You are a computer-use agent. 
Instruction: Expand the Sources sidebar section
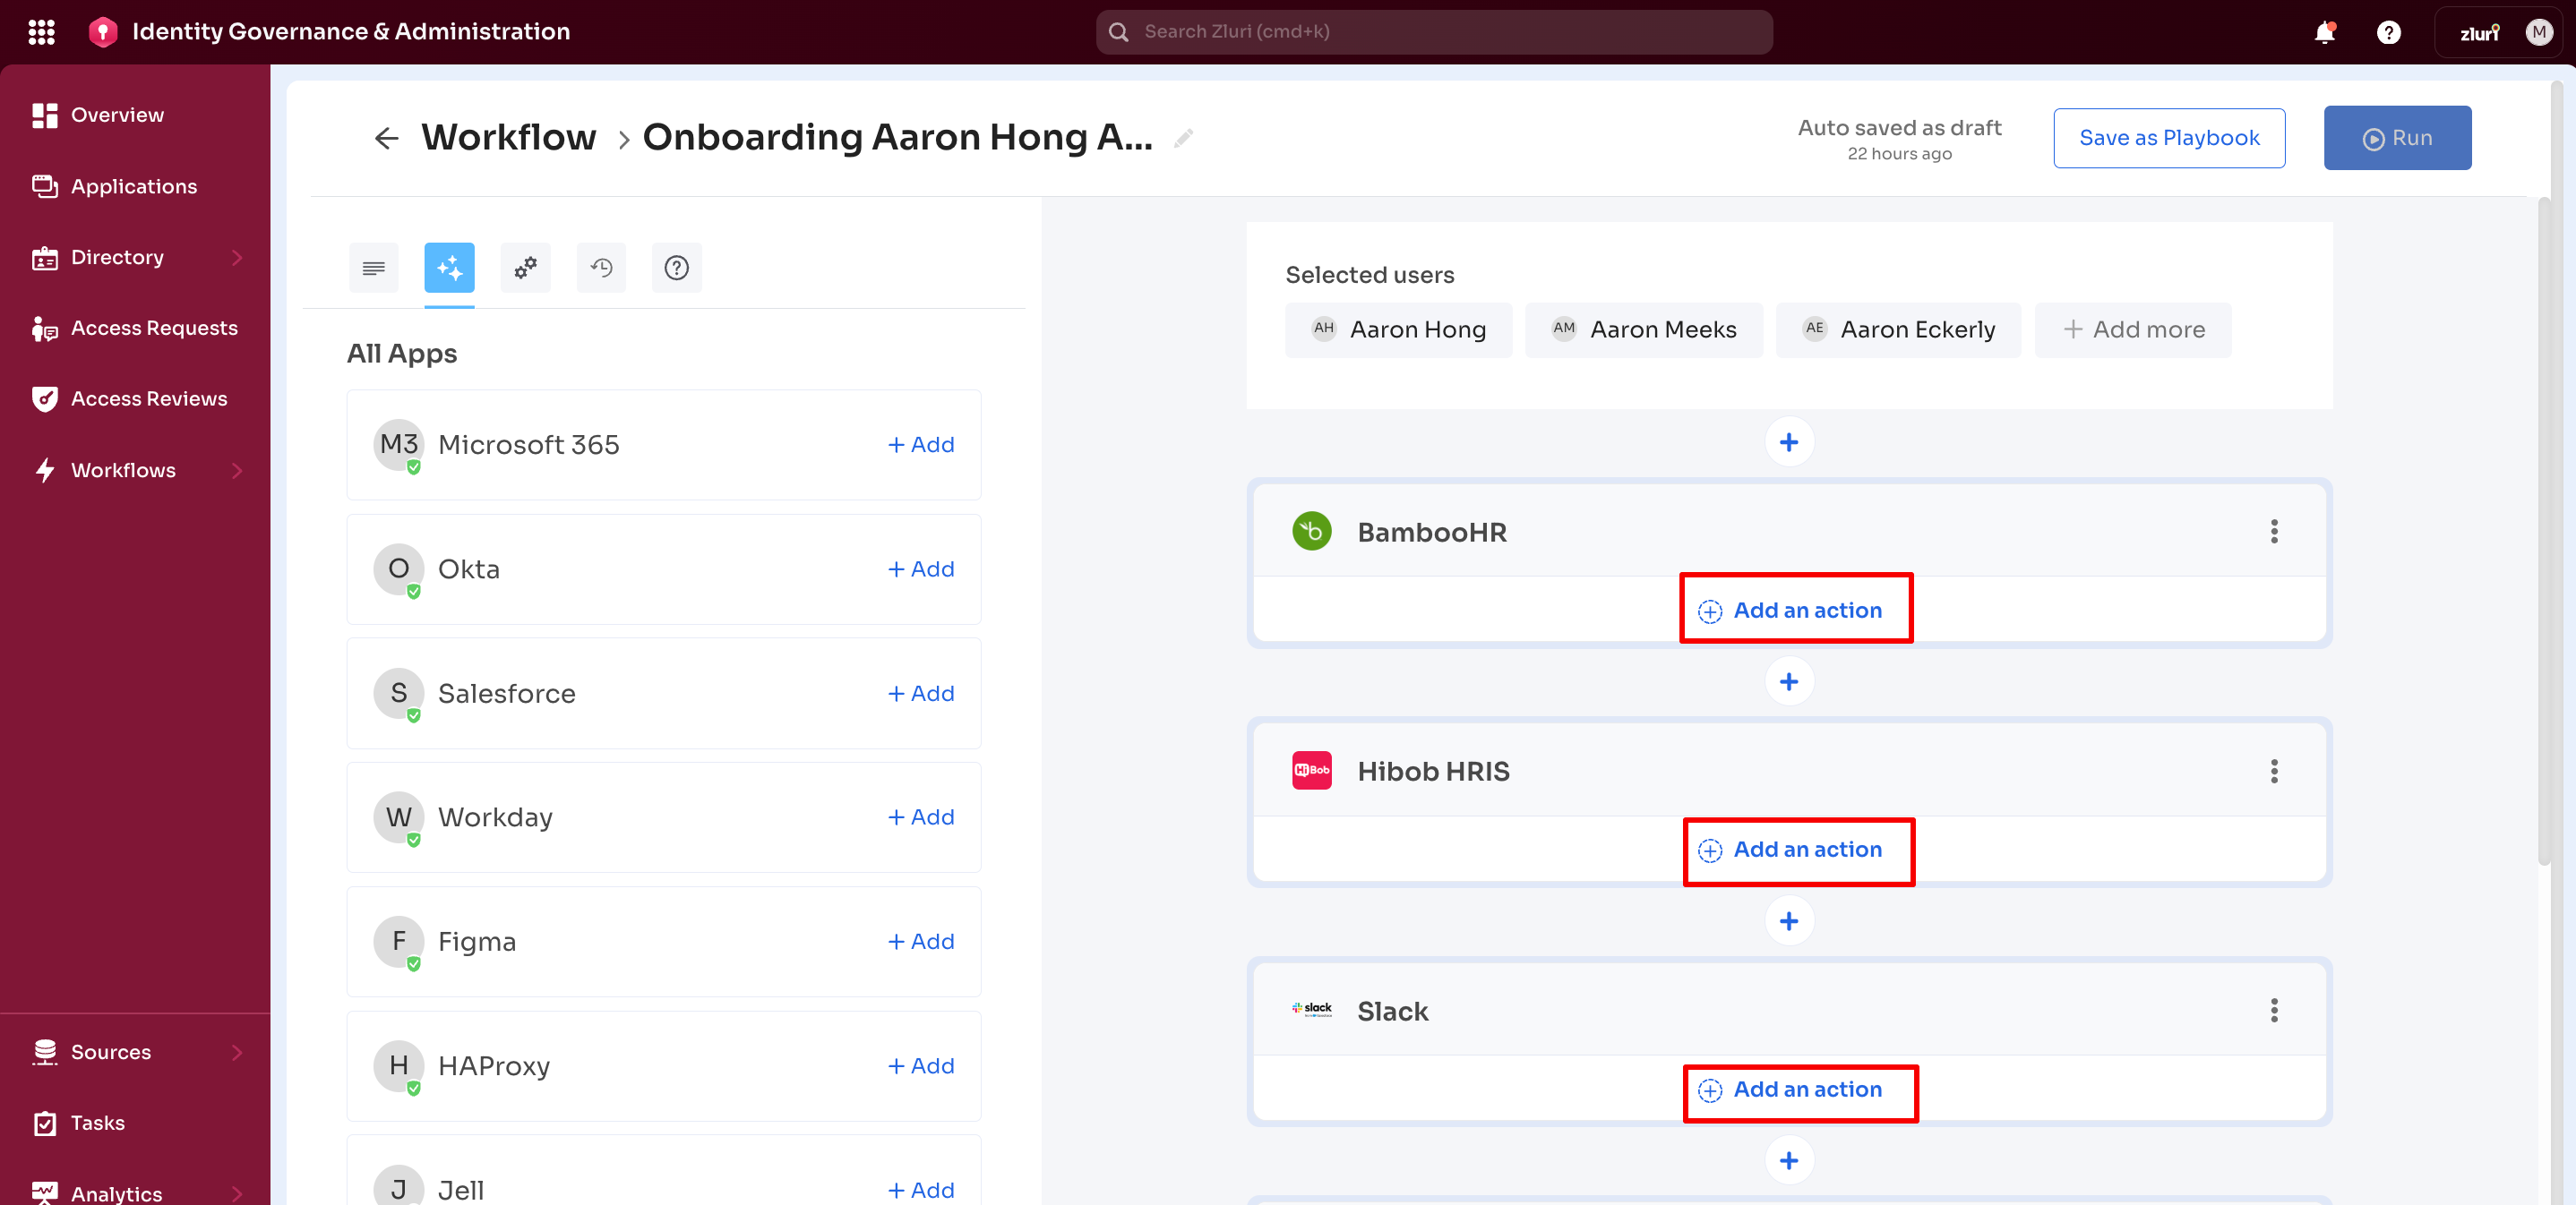(x=236, y=1051)
